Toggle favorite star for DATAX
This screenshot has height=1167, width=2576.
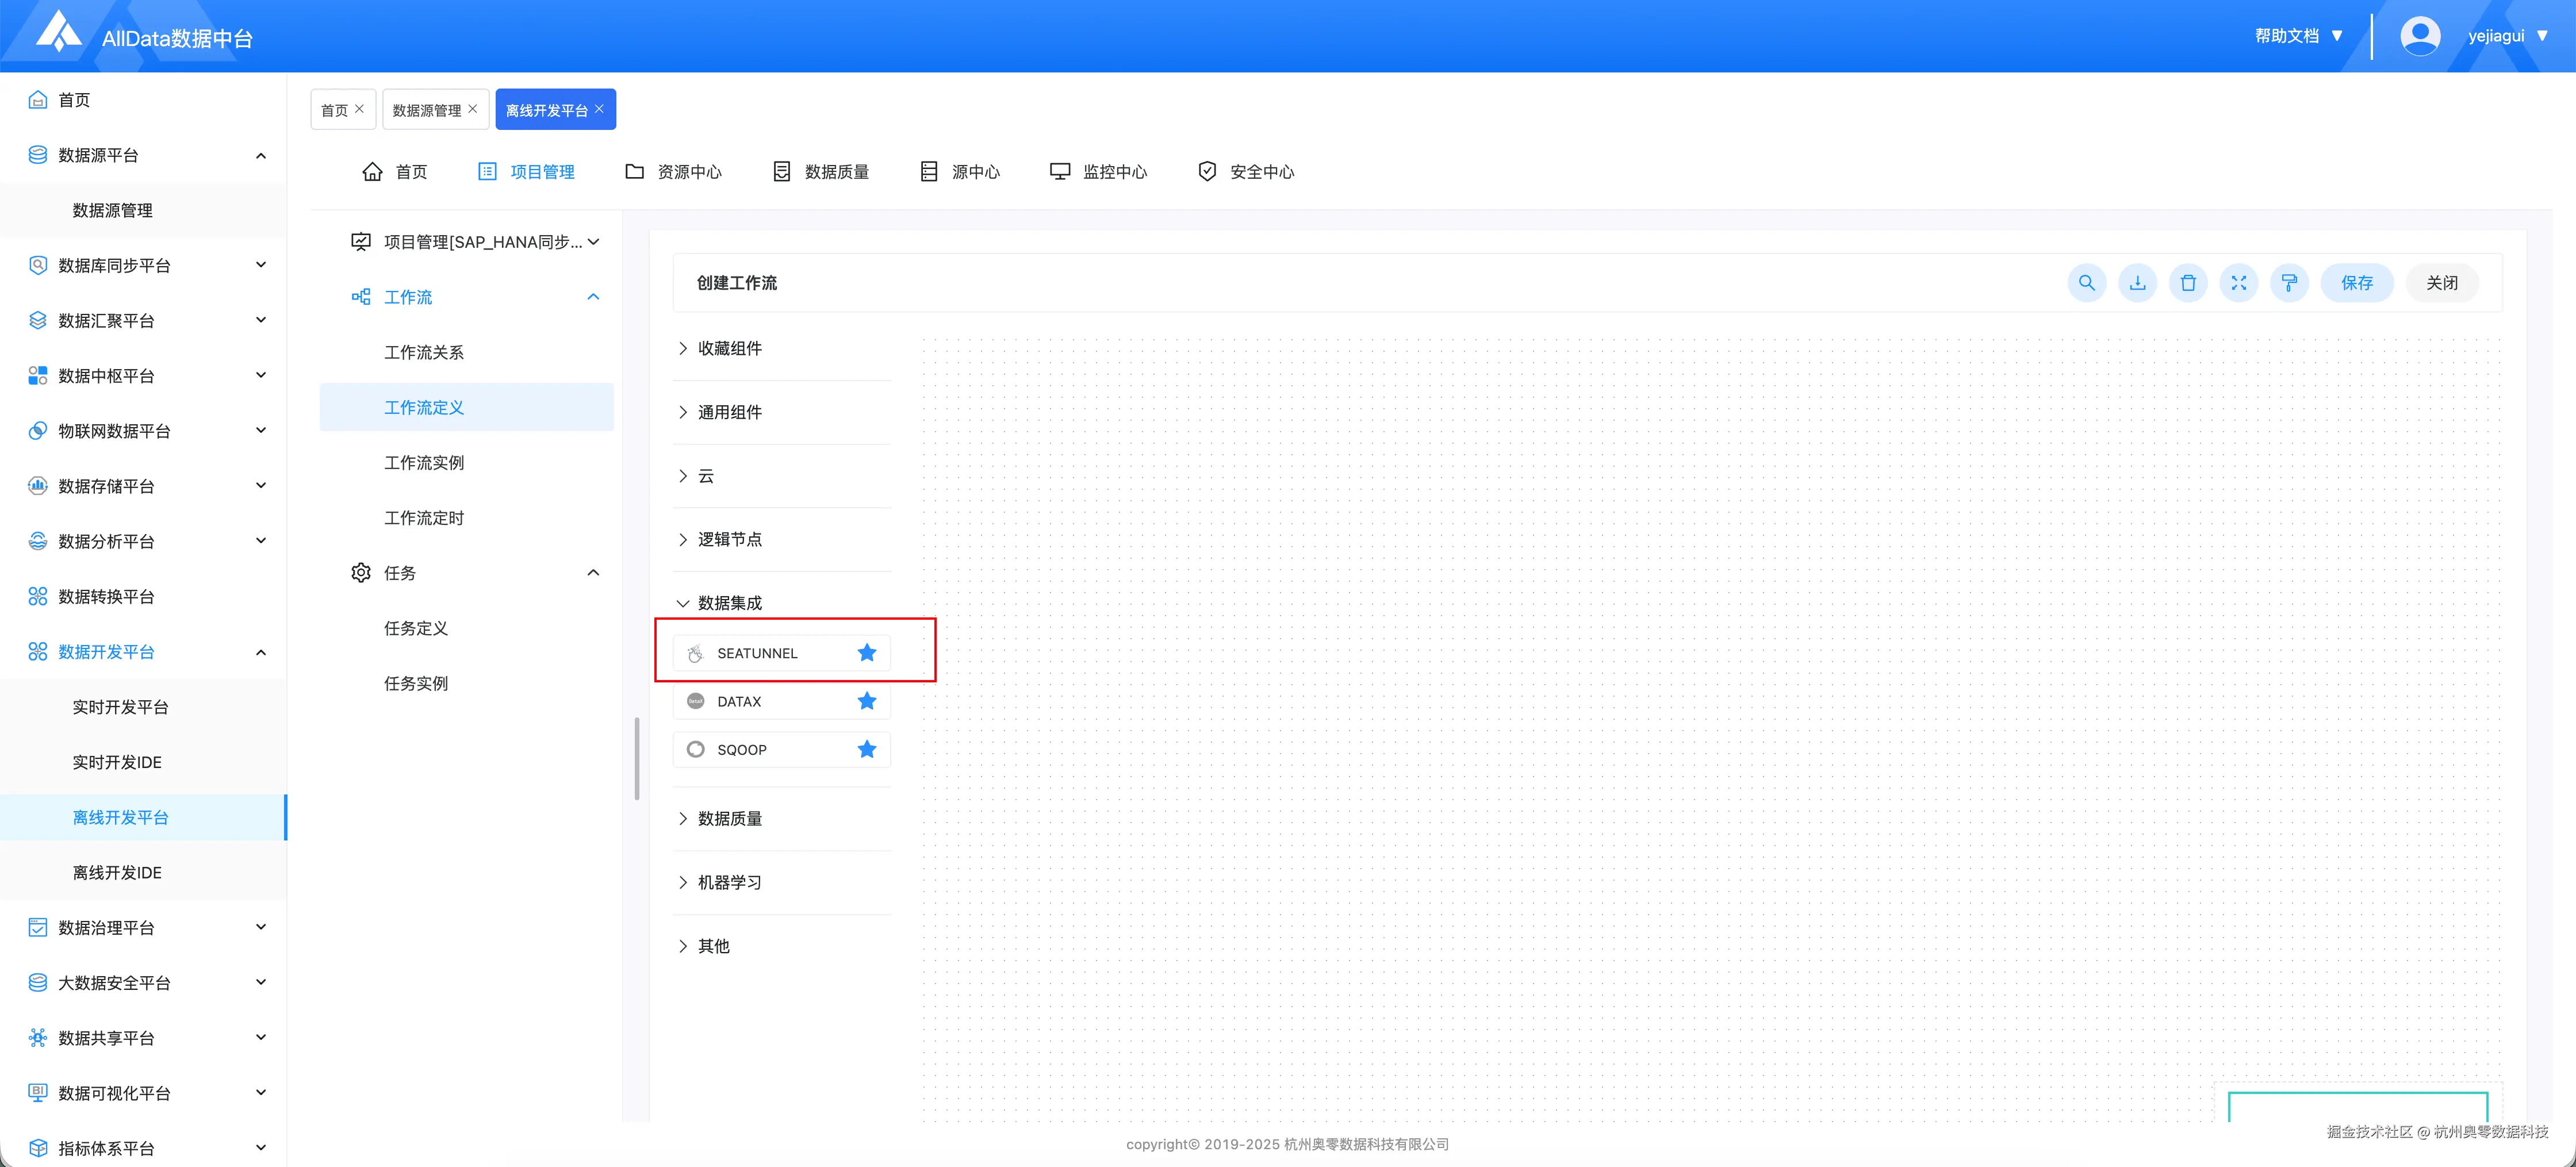click(x=866, y=701)
